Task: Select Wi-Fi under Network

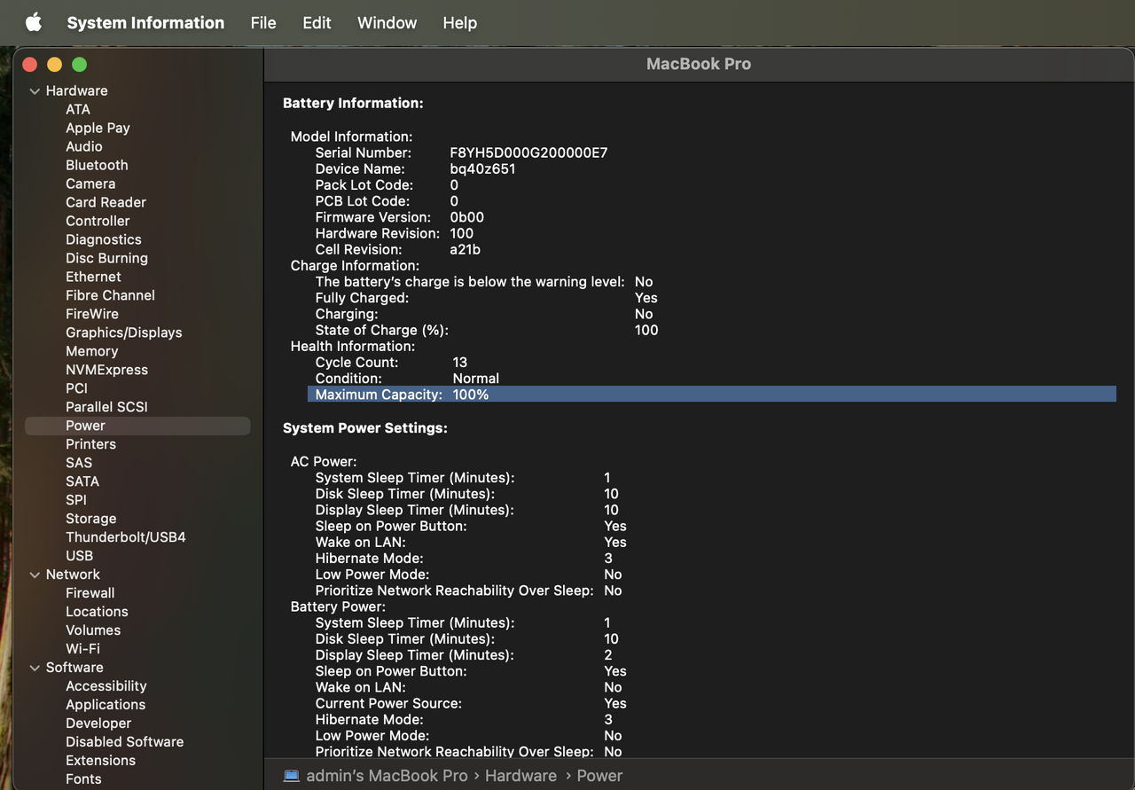Action: click(82, 649)
